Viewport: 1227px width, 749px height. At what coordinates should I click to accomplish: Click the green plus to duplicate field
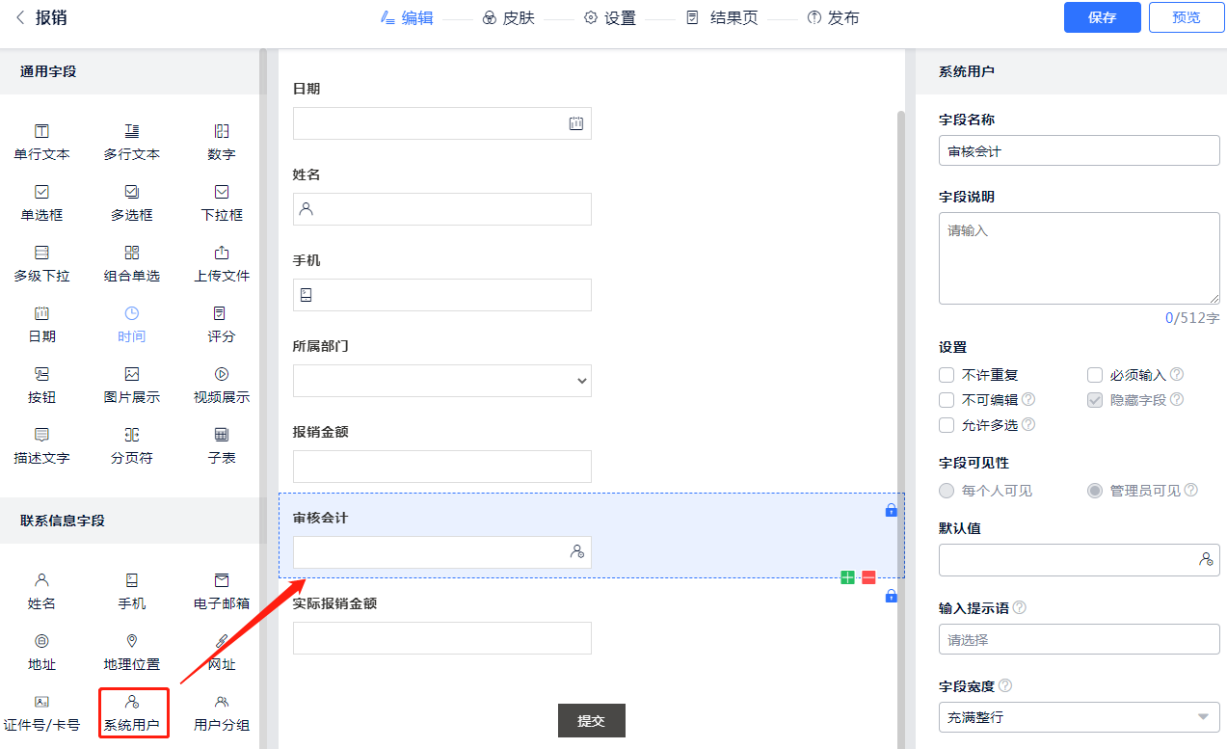(x=847, y=577)
